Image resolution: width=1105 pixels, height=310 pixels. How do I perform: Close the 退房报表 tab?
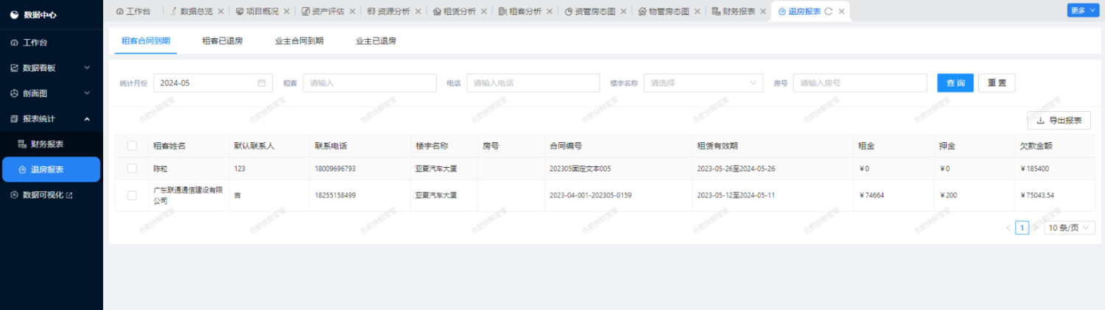[841, 11]
